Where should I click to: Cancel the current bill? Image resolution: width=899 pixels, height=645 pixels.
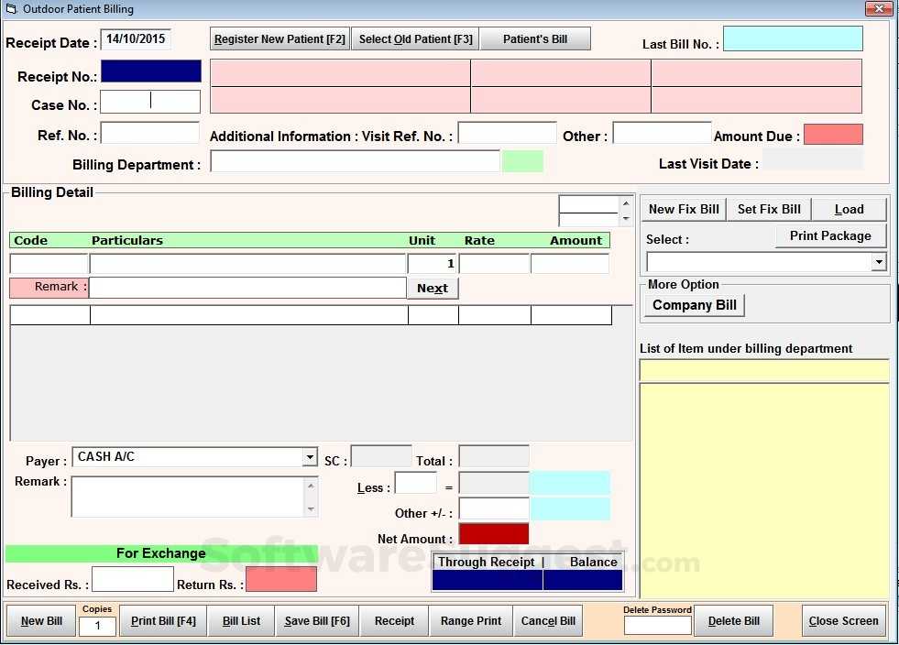(x=547, y=620)
